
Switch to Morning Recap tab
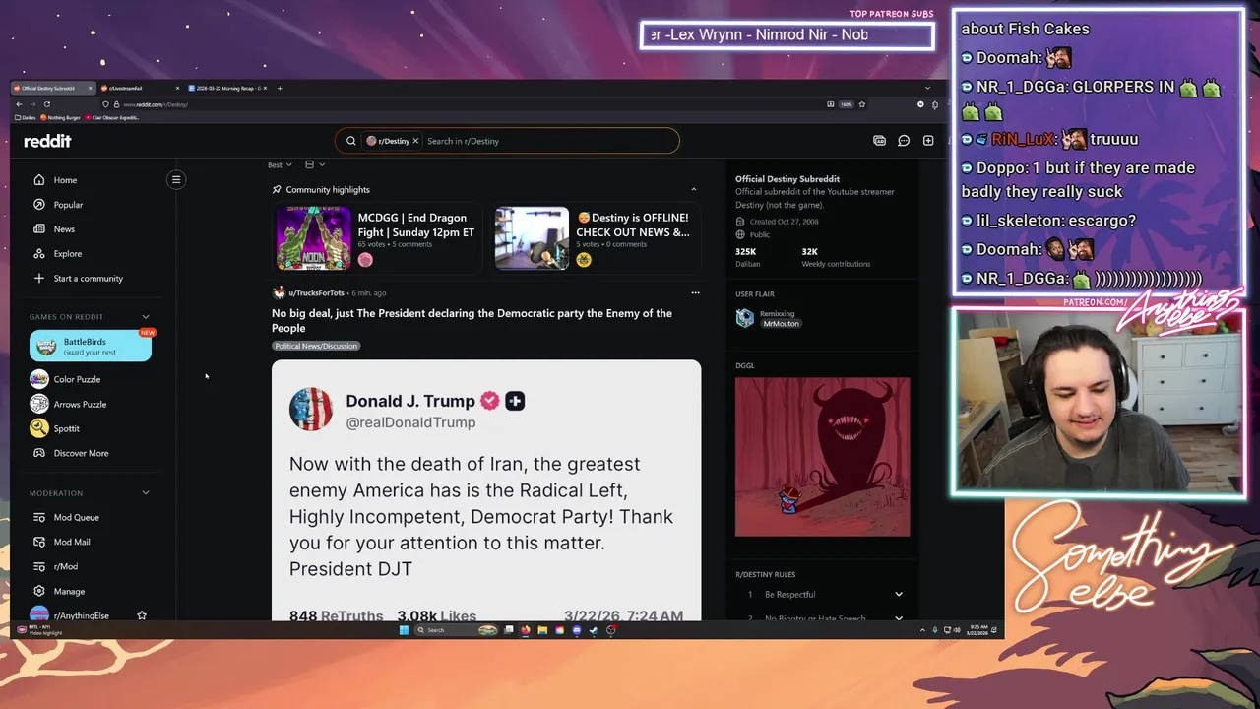pyautogui.click(x=226, y=88)
